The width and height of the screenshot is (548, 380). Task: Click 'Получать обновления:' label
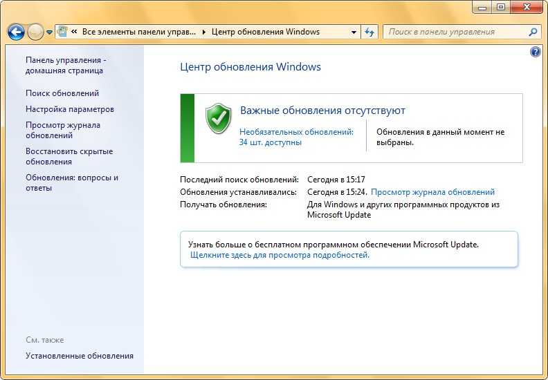(223, 205)
